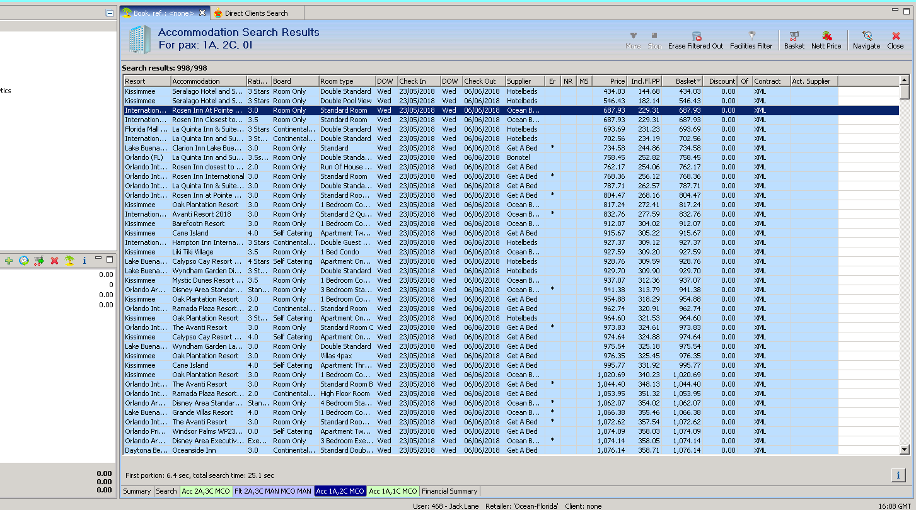Image resolution: width=916 pixels, height=510 pixels.
Task: Collapse the left panel with minus box
Action: point(110,13)
